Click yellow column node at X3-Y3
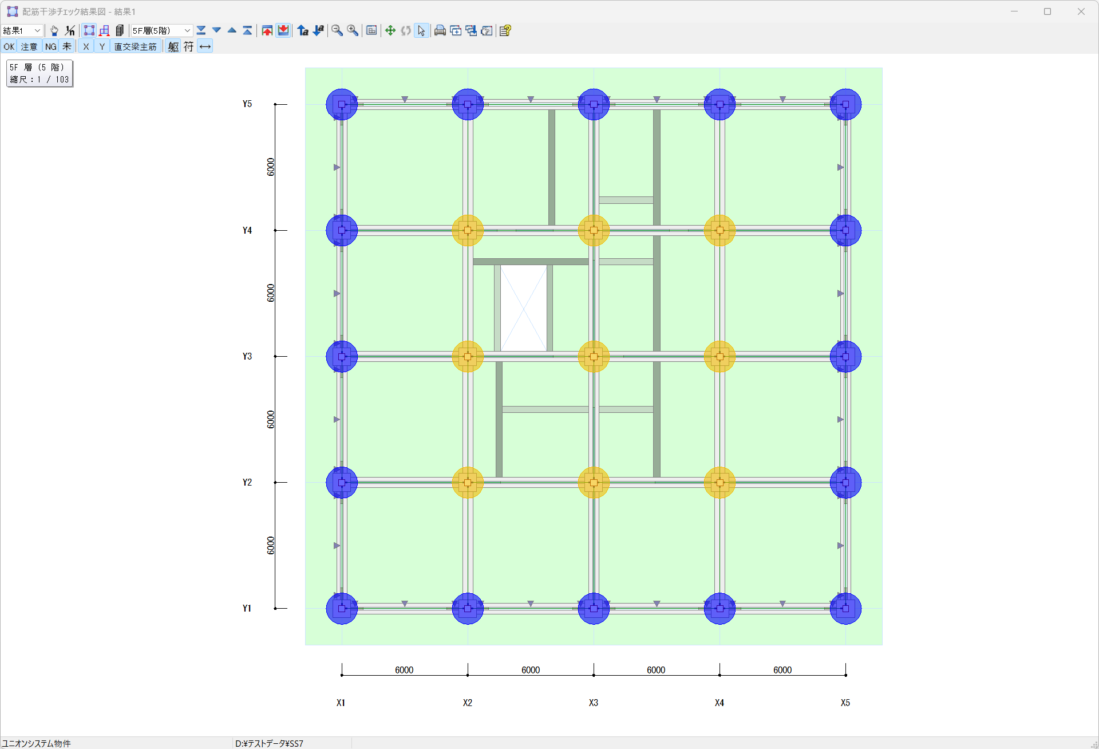The image size is (1099, 749). pos(594,356)
